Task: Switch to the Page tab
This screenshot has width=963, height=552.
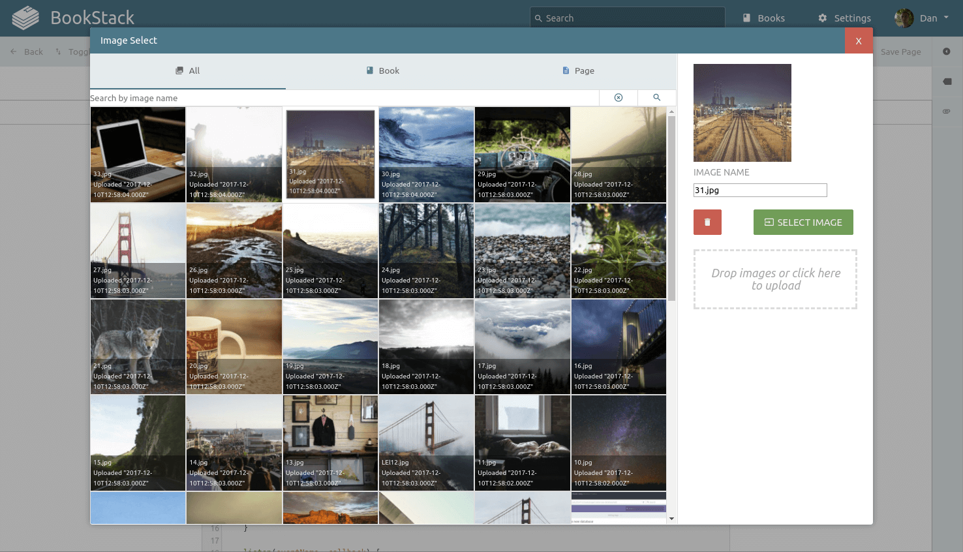Action: pos(577,70)
